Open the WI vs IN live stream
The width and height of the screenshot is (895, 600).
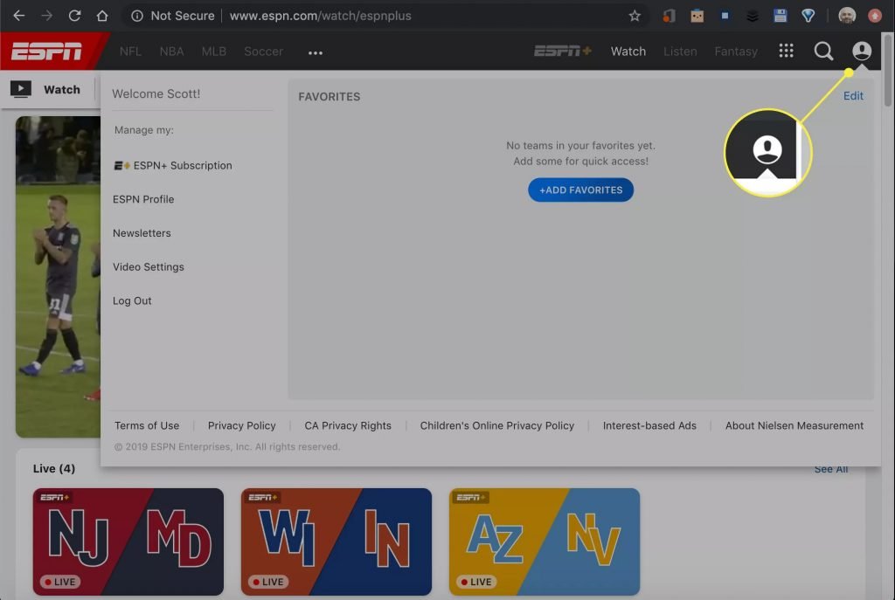(x=336, y=541)
